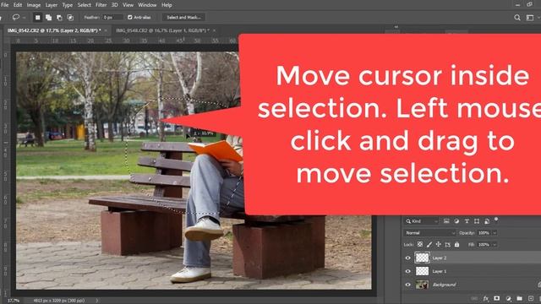Expand the status bar info arrow
The width and height of the screenshot is (541, 304).
pos(97,301)
